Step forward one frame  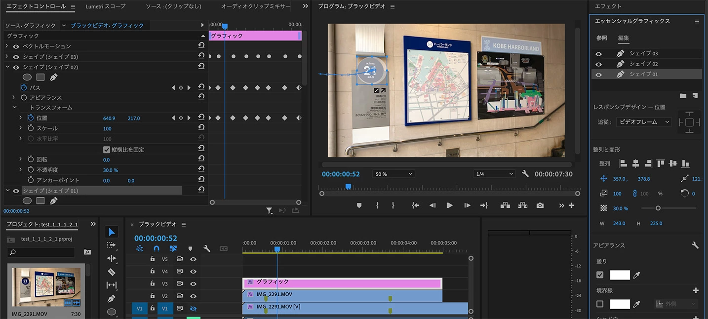(x=467, y=205)
